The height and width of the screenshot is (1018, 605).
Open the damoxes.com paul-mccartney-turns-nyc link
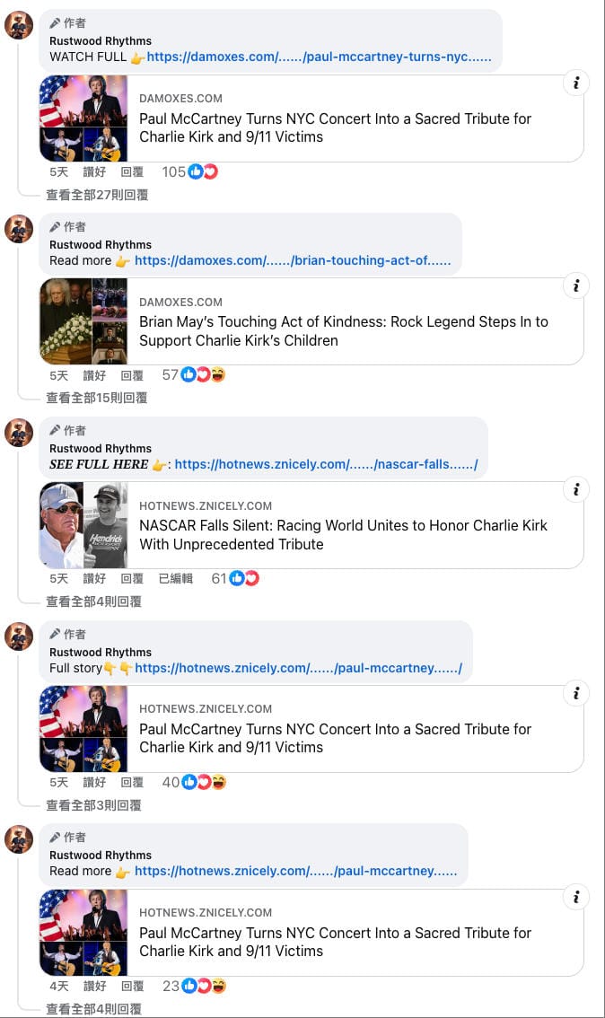319,57
